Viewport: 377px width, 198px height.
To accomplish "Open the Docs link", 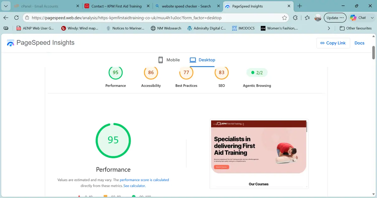I will pos(359,43).
